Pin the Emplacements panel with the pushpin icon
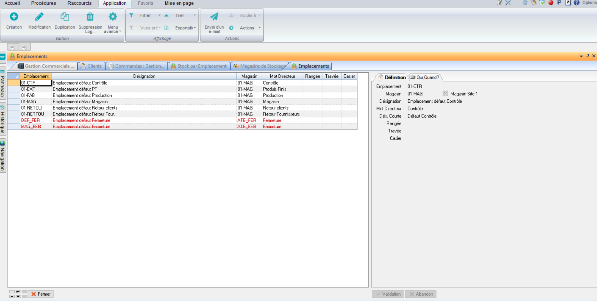Screen dimensions: 597x301 click(588, 56)
